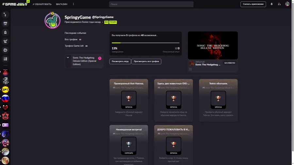This screenshot has height=165, width=294.
Task: Click the Windows platform icon under game card
Action: 190,69
